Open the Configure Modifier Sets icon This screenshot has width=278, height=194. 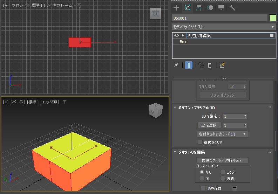coord(222,65)
